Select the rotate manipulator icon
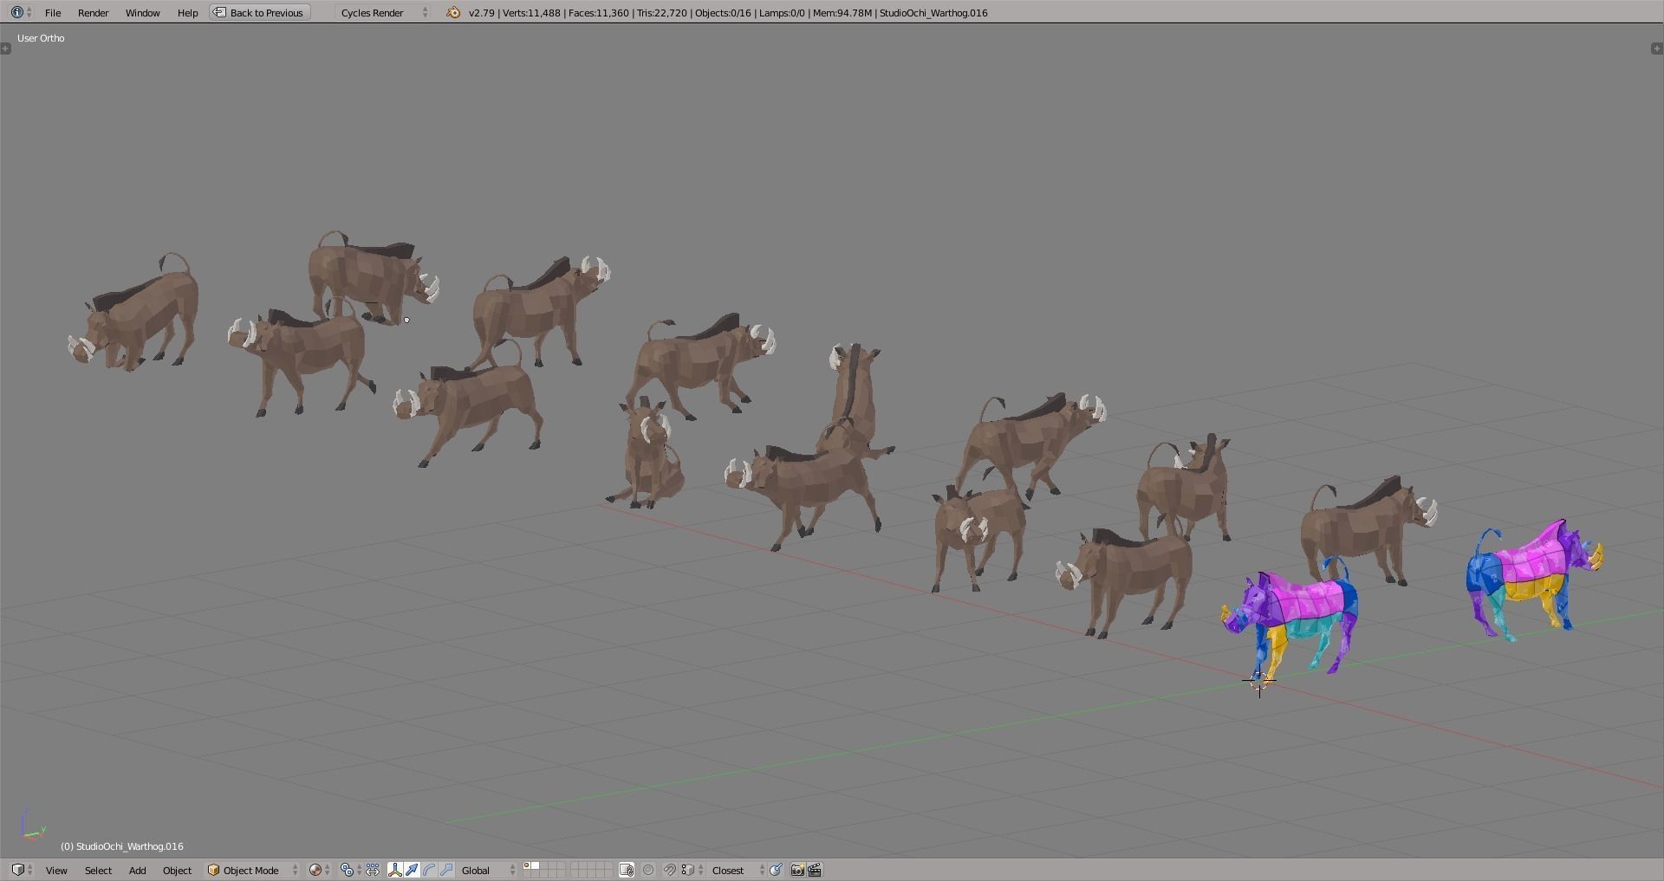Screen dimensions: 1664x881 pos(430,871)
